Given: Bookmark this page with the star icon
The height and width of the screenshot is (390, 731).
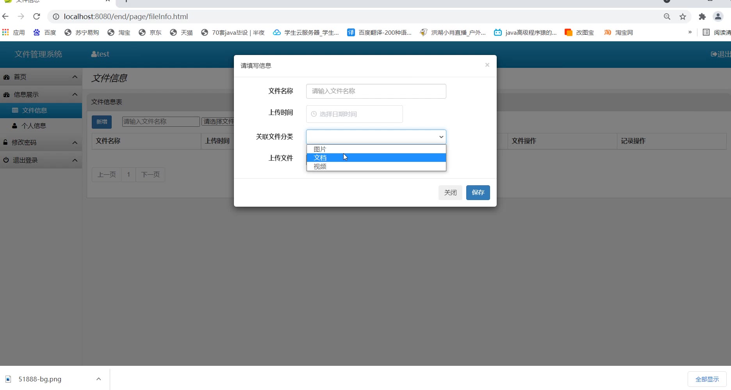Looking at the screenshot, I should [x=683, y=16].
